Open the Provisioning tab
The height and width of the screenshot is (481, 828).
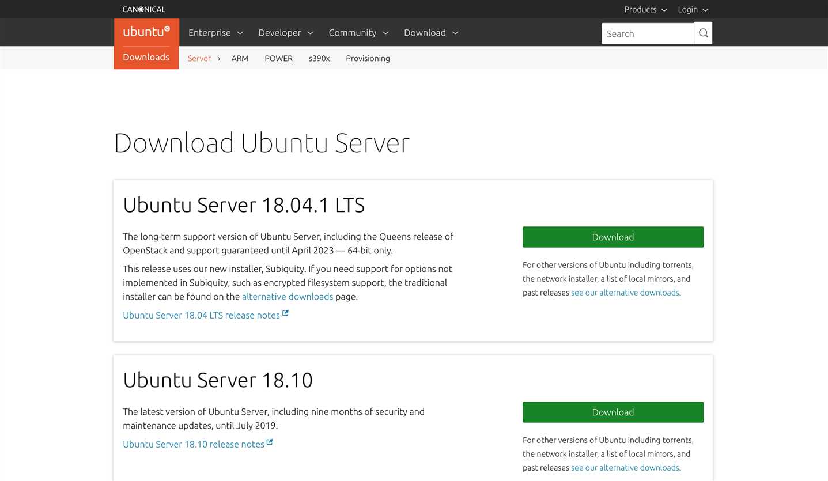point(368,58)
